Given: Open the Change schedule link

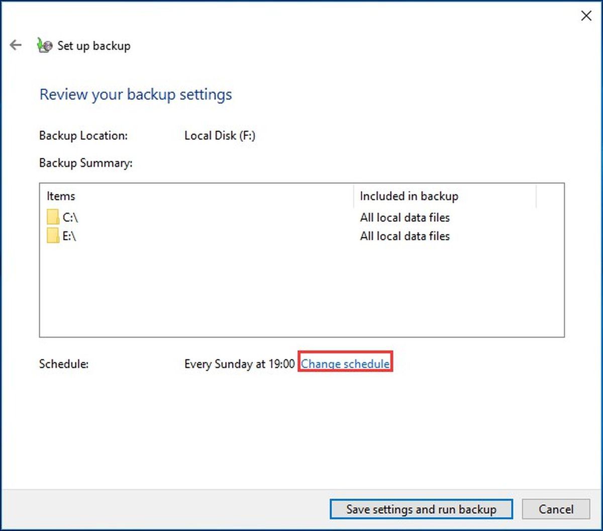Looking at the screenshot, I should pyautogui.click(x=345, y=364).
